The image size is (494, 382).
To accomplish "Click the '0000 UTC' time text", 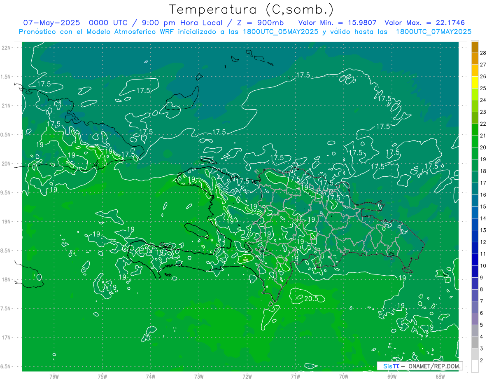I will 108,23.
